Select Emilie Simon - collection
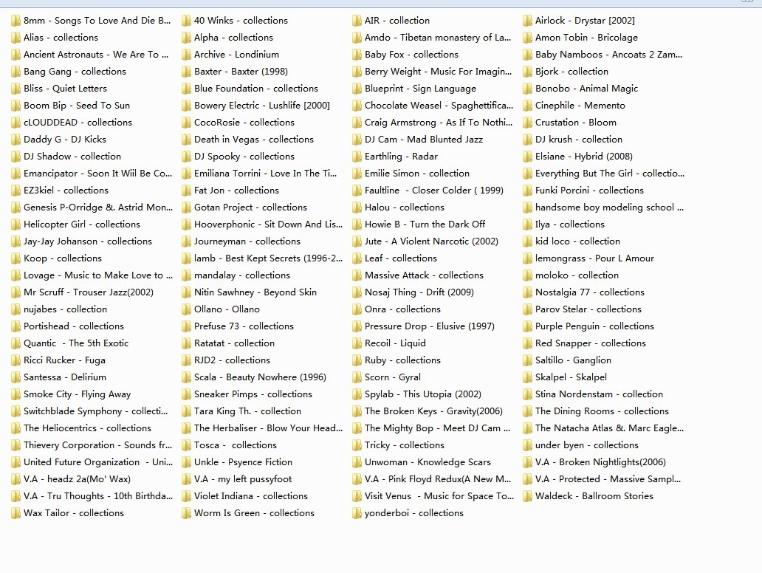Image resolution: width=762 pixels, height=573 pixels. click(x=417, y=174)
